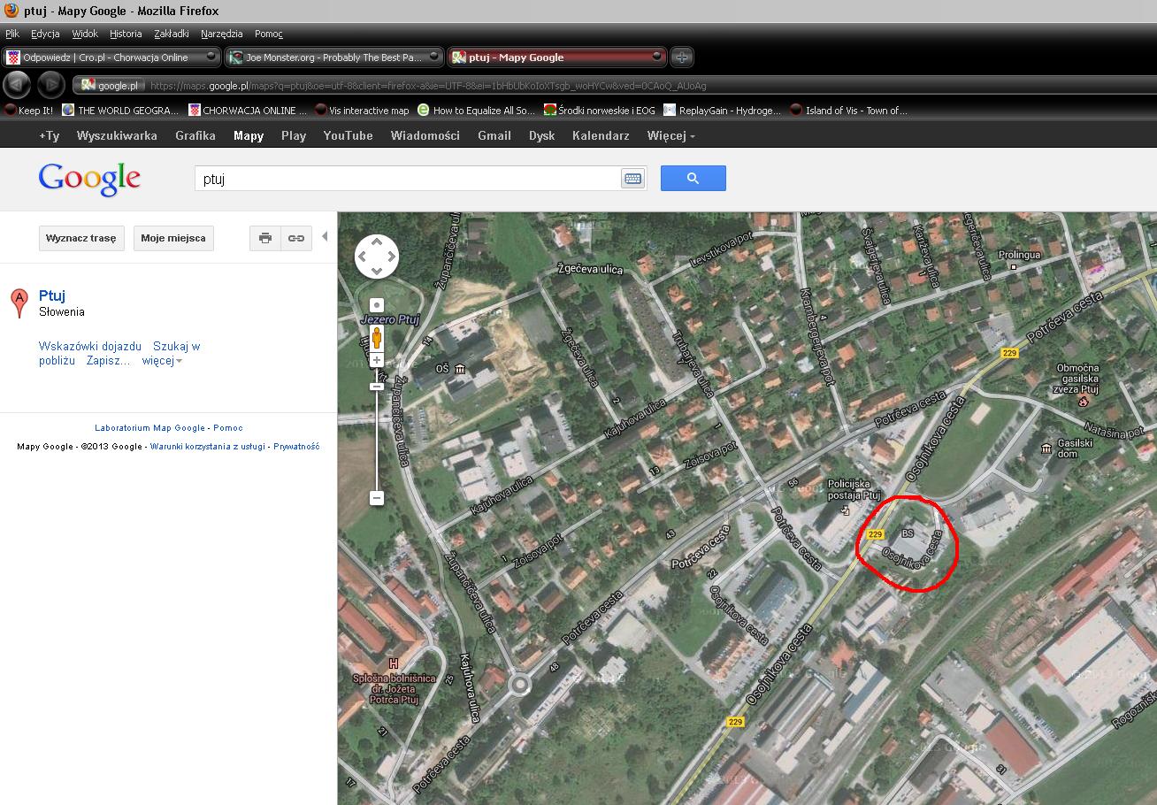Open the google.pl favicon in address bar
Viewport: 1157px width, 805px height.
click(88, 85)
